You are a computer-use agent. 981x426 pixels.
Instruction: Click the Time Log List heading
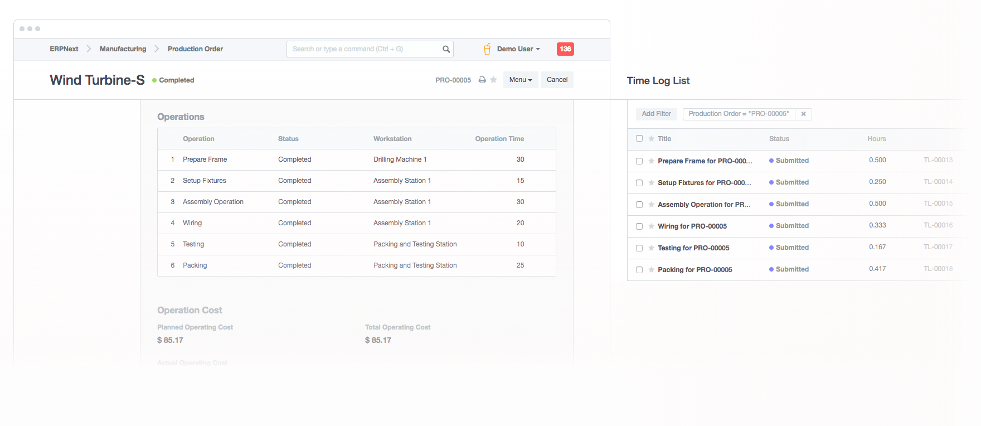[658, 81]
